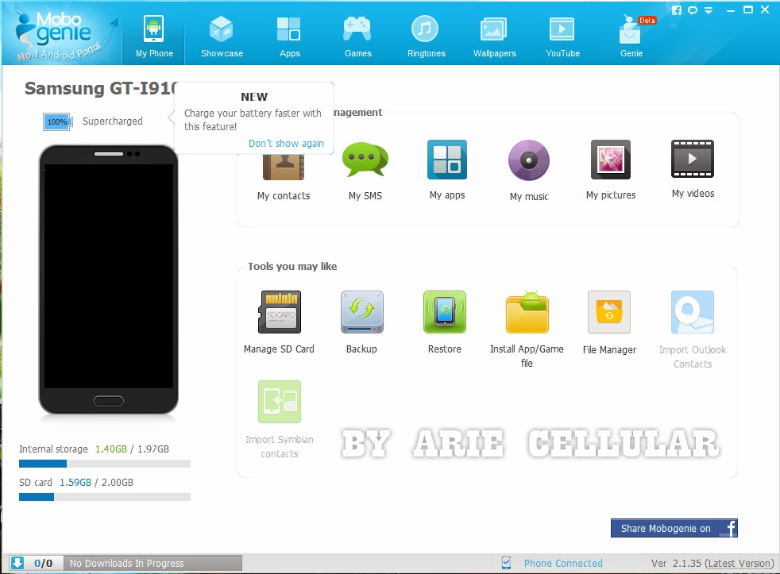
Task: Click the Latest Version link
Action: click(x=739, y=563)
